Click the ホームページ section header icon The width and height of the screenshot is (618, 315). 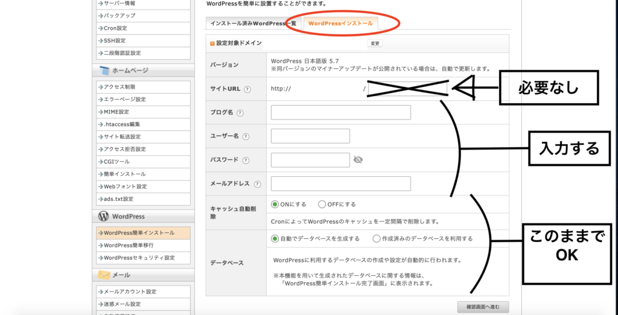[x=104, y=71]
